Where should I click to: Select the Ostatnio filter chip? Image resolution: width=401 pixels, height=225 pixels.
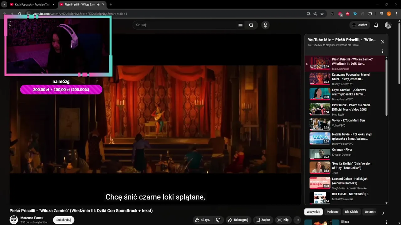pos(370,212)
